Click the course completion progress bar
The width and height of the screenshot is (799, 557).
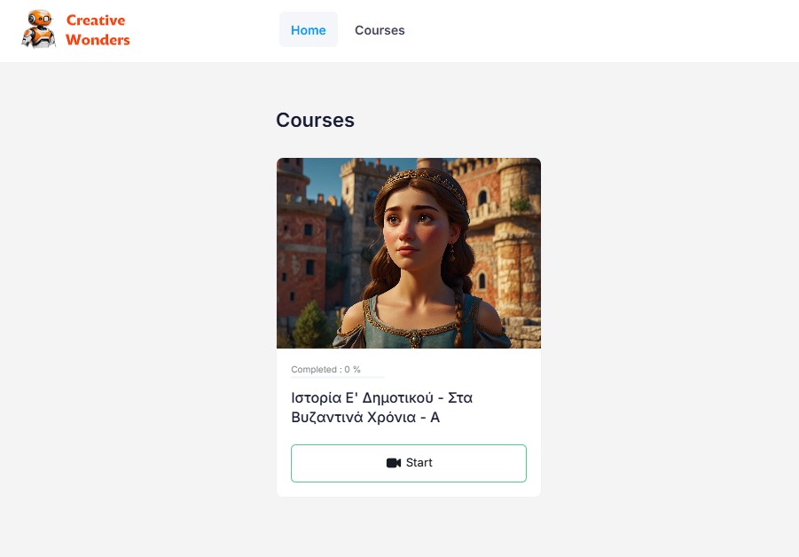coord(338,378)
